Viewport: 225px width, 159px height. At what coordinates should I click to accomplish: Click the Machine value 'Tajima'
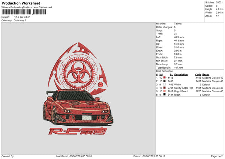click(x=178, y=24)
